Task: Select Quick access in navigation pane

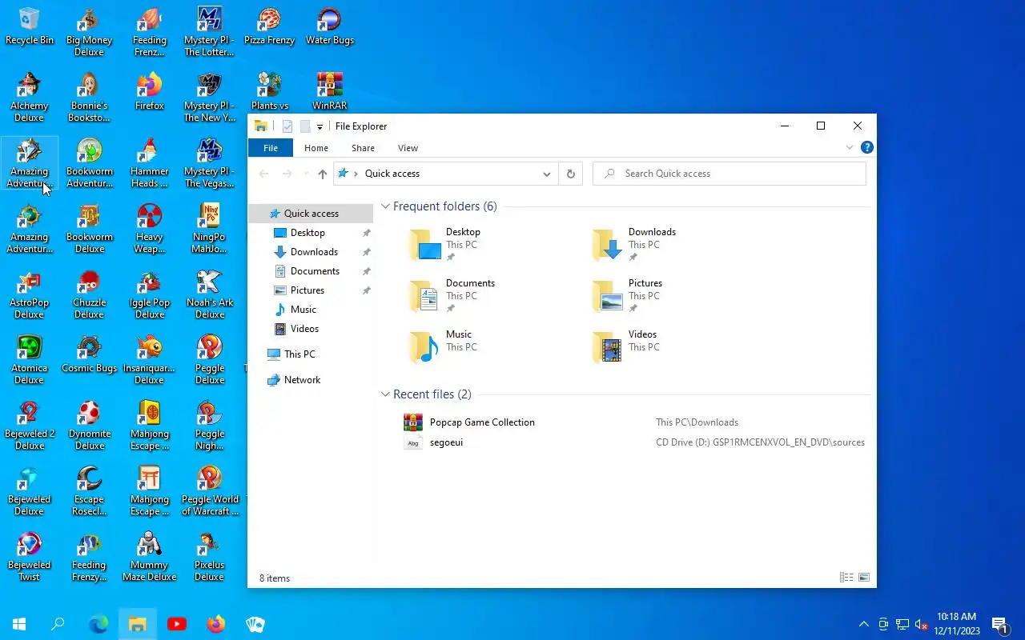Action: coord(311,214)
